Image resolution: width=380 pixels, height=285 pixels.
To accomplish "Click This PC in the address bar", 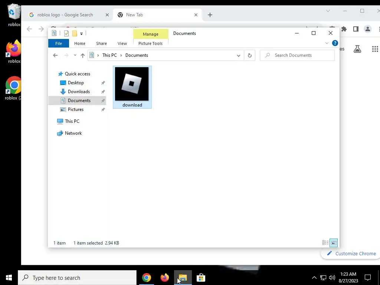I will [109, 55].
